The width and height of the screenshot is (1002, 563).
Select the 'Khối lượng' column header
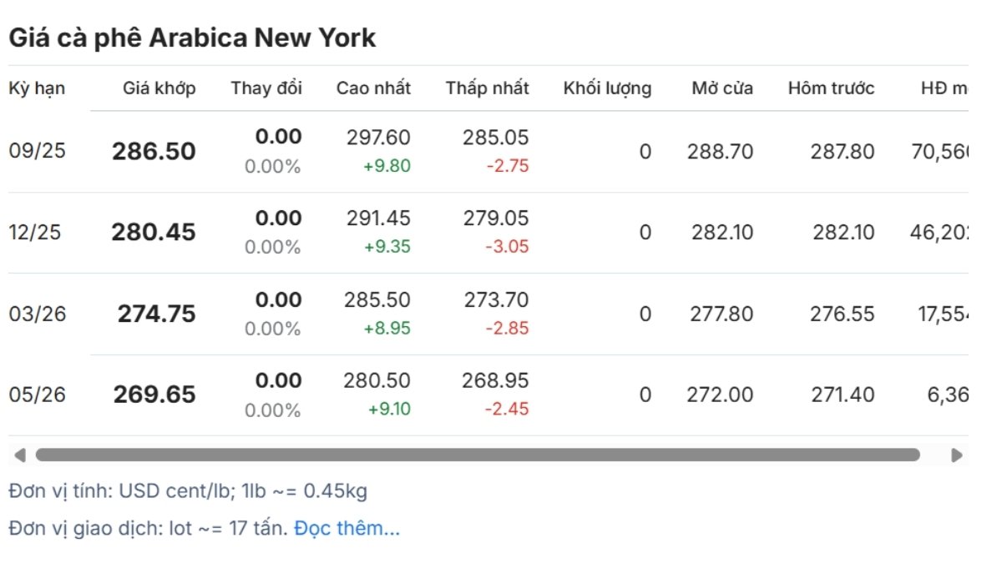coord(607,88)
